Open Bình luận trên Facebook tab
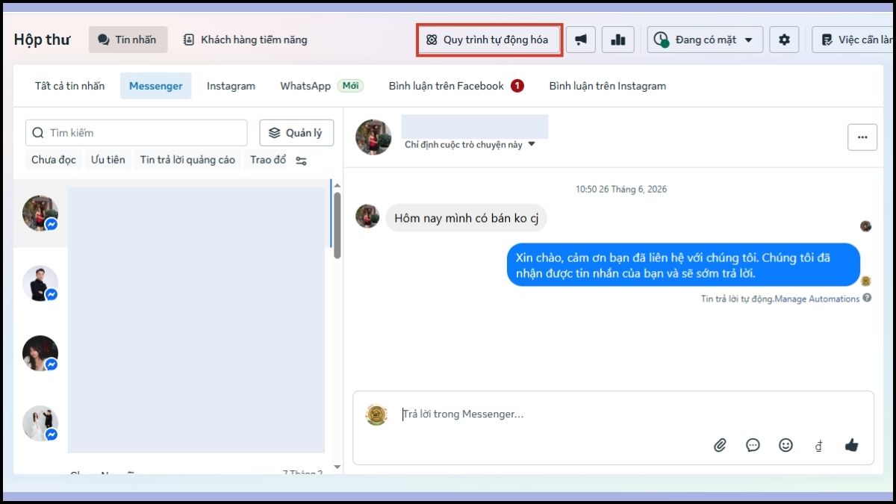 [x=456, y=86]
